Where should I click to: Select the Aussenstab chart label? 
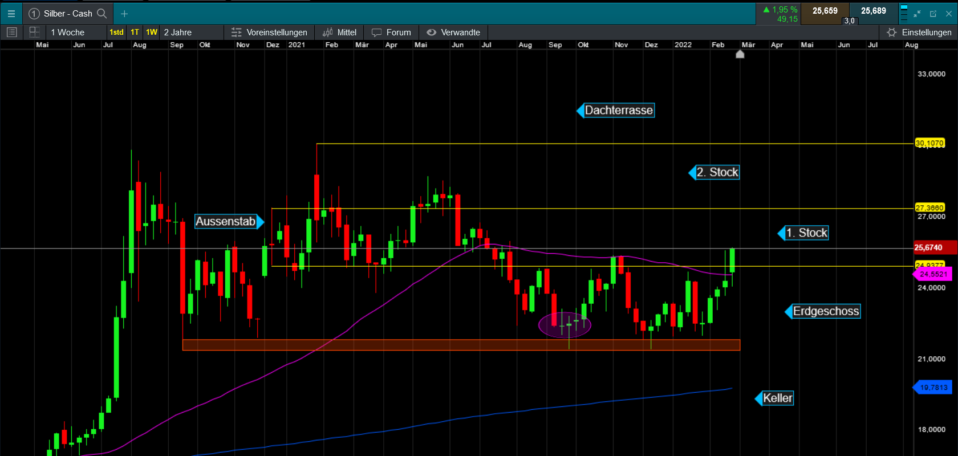tap(229, 221)
